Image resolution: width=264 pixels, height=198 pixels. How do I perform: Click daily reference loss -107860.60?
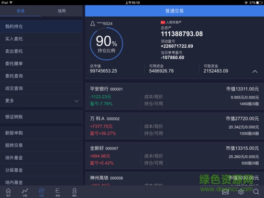(x=172, y=57)
